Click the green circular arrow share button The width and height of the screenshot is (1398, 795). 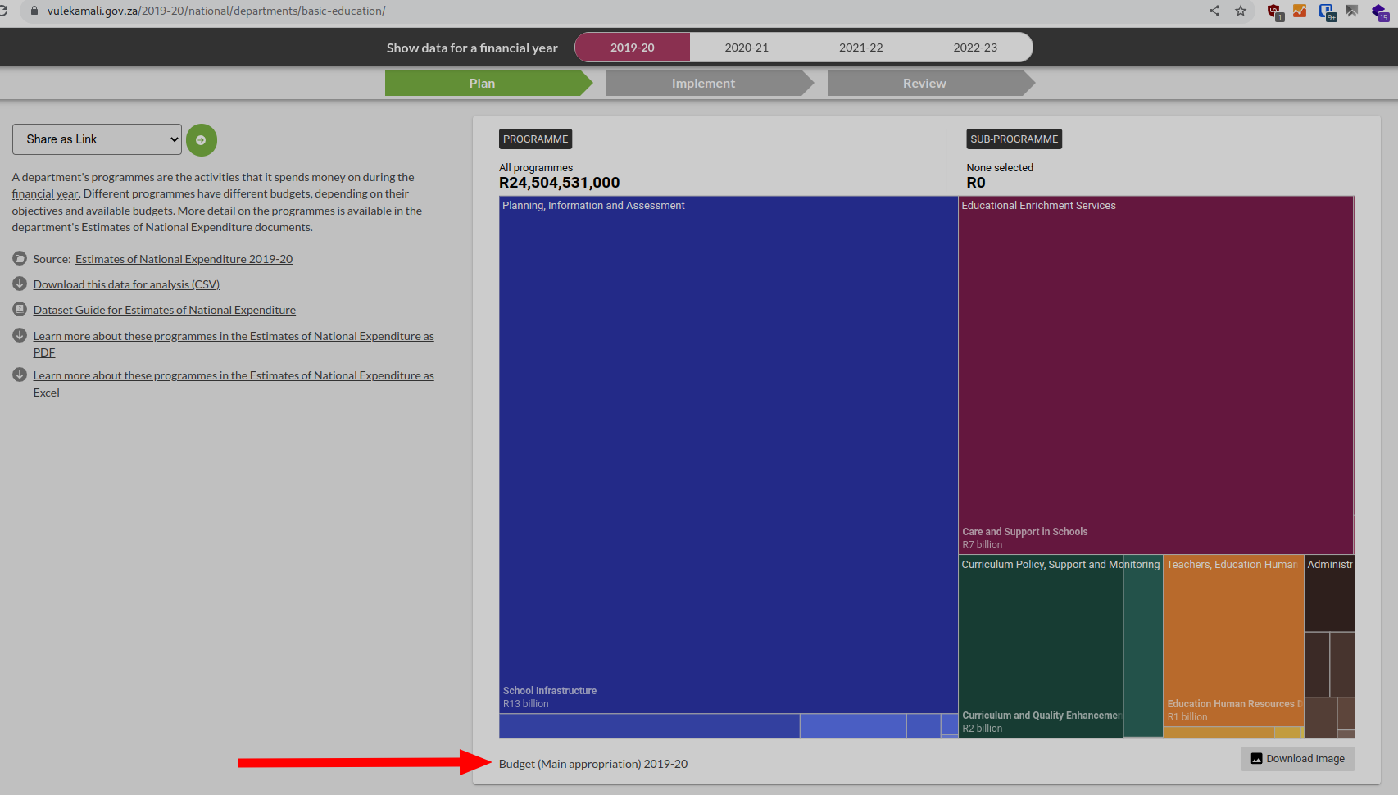202,139
